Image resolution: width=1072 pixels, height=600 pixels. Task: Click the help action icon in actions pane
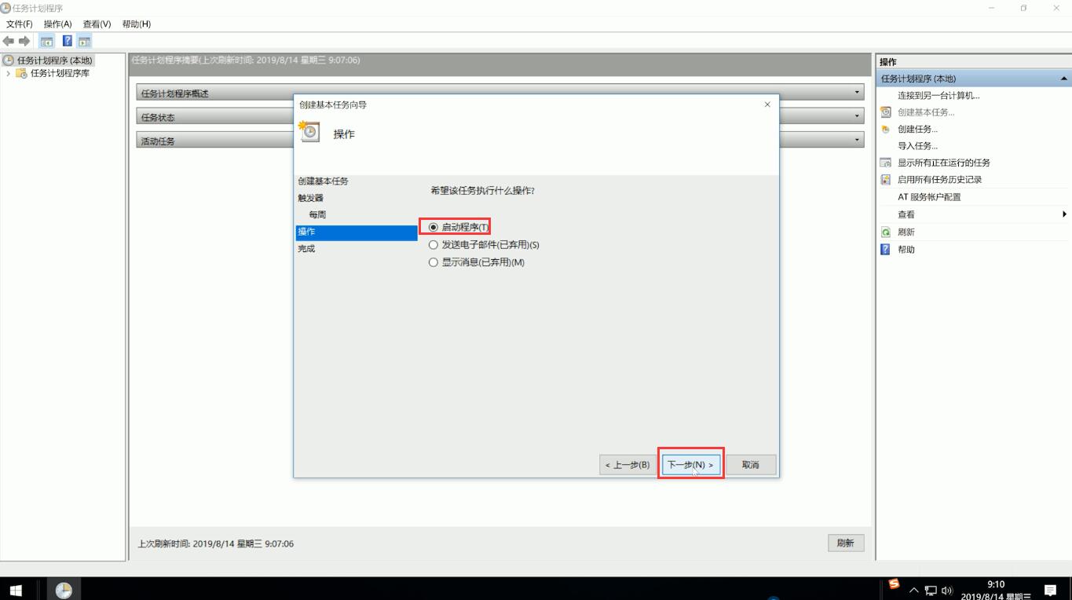pyautogui.click(x=886, y=250)
